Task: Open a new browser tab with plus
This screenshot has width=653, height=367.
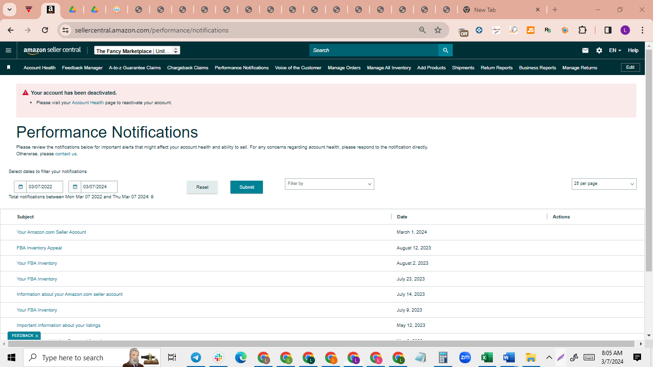Action: click(555, 10)
